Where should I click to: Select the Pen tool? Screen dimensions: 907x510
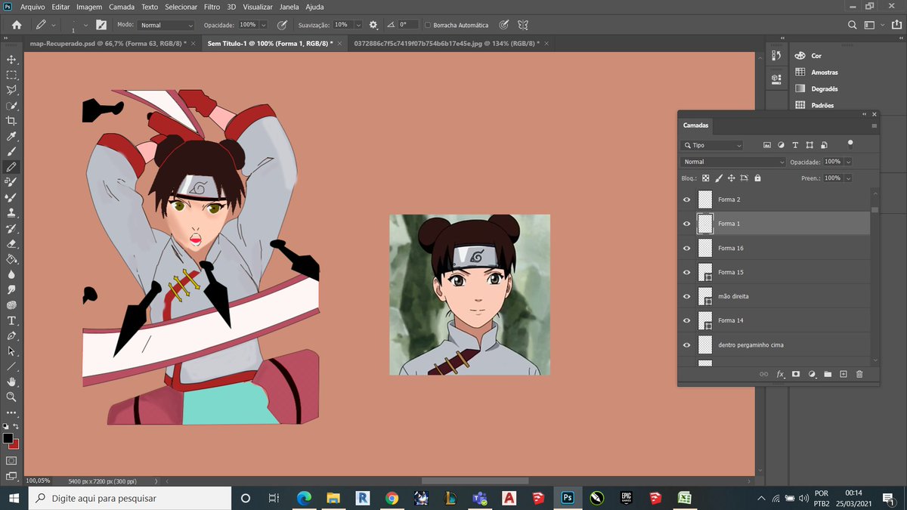tap(11, 335)
